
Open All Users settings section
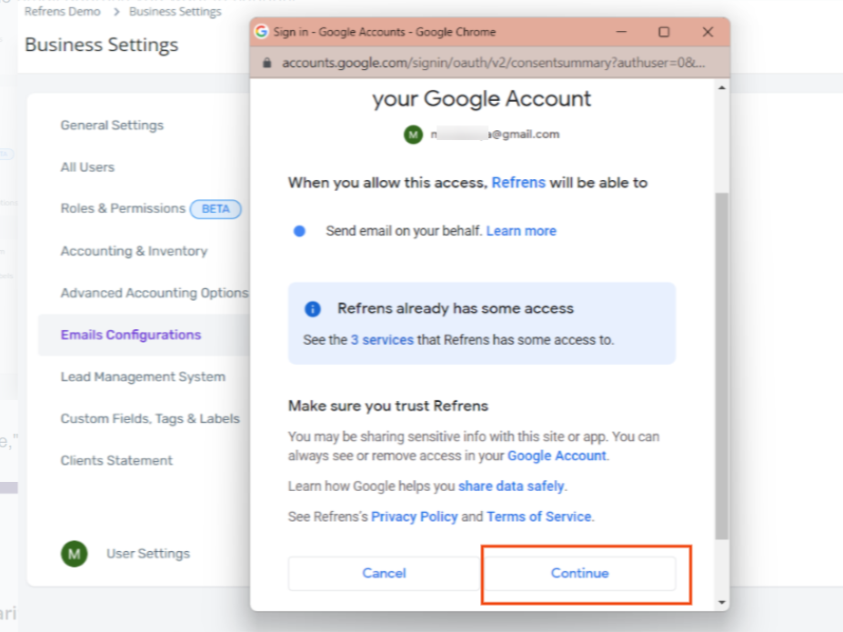(x=87, y=167)
